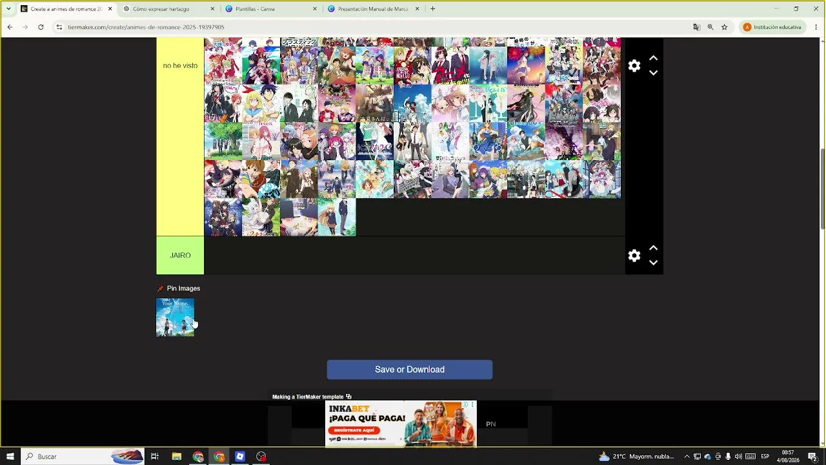Image resolution: width=826 pixels, height=465 pixels.
Task: Select the green JAIRO tier label
Action: pyautogui.click(x=180, y=256)
